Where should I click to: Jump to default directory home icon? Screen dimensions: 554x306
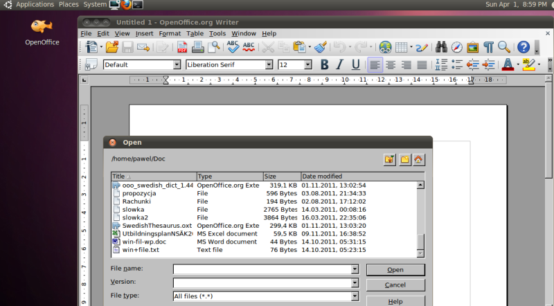tap(418, 159)
